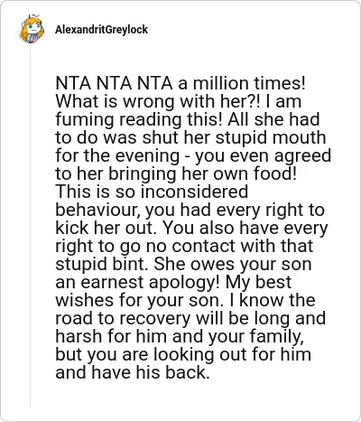Viewport: 361px width, 422px height.
Task: Open AlexandritGreylock's user profile
Action: pyautogui.click(x=101, y=30)
